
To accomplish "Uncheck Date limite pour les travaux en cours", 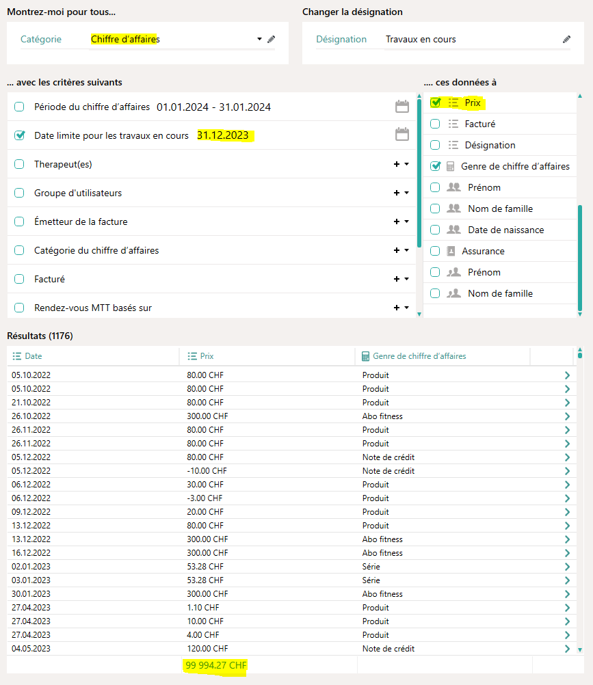I will pyautogui.click(x=19, y=135).
